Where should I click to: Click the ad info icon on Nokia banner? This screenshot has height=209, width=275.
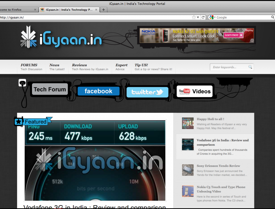(x=252, y=40)
